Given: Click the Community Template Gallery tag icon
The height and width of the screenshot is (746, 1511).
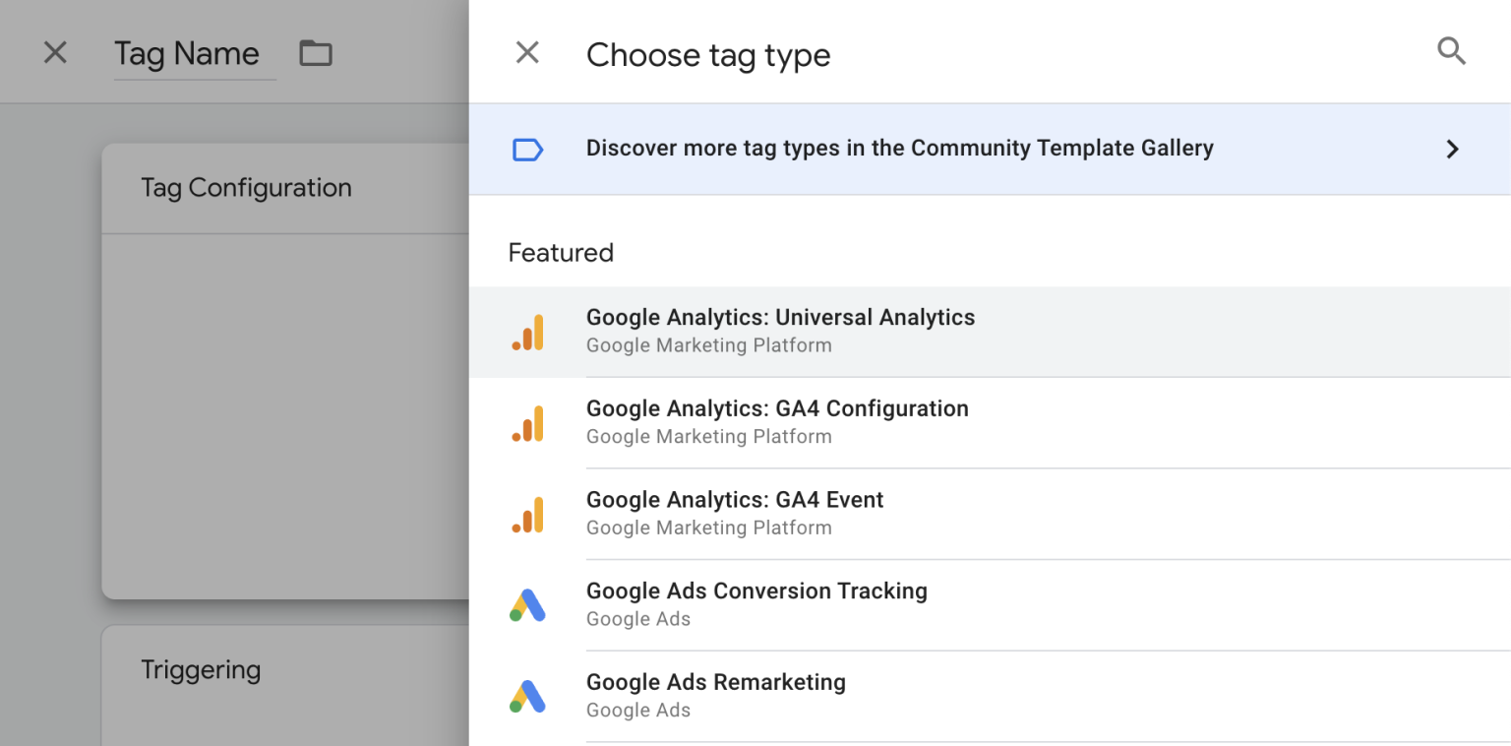Looking at the screenshot, I should [x=528, y=149].
